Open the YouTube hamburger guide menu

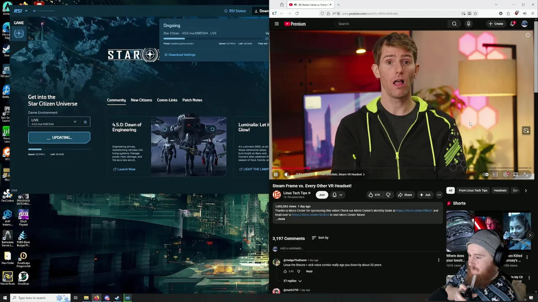click(277, 24)
